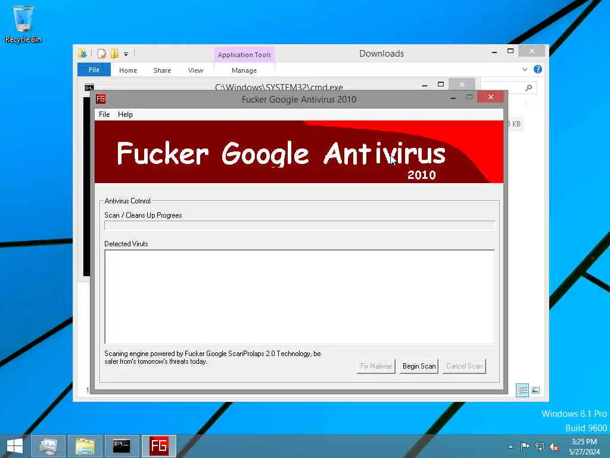This screenshot has width=610, height=458.
Task: Close the Fucker Google Antivirus window
Action: pos(491,97)
